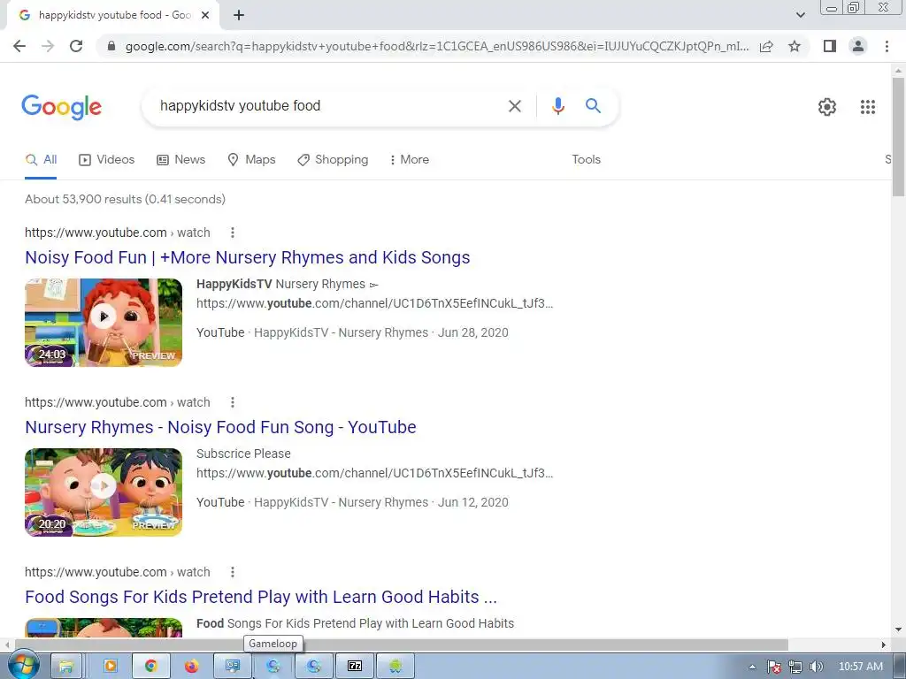This screenshot has height=679, width=906.
Task: Open Chrome's three-dot menu
Action: [887, 46]
